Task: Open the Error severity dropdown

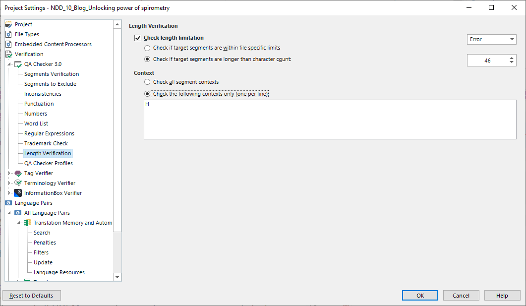Action: click(491, 40)
